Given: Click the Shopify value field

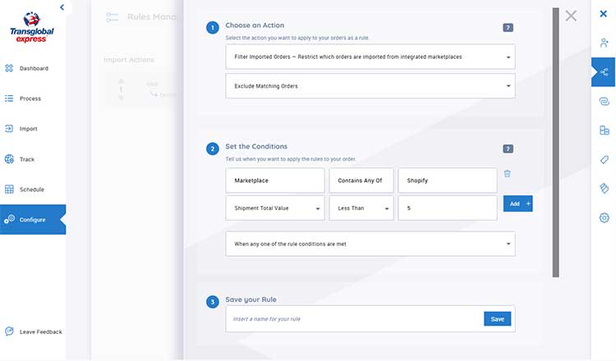Looking at the screenshot, I should tap(448, 180).
